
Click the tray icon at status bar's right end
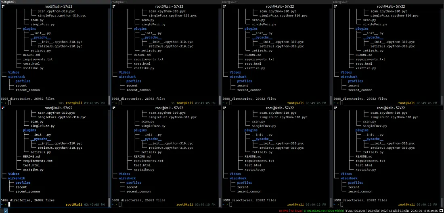pos(441,210)
